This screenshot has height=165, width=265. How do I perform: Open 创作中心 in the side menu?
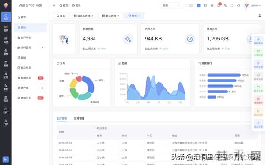[30, 37]
